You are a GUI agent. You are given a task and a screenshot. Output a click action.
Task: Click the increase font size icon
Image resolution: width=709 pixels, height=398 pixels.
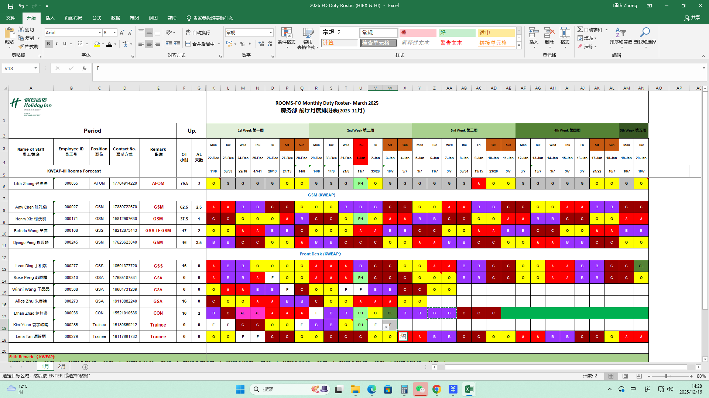pyautogui.click(x=122, y=32)
